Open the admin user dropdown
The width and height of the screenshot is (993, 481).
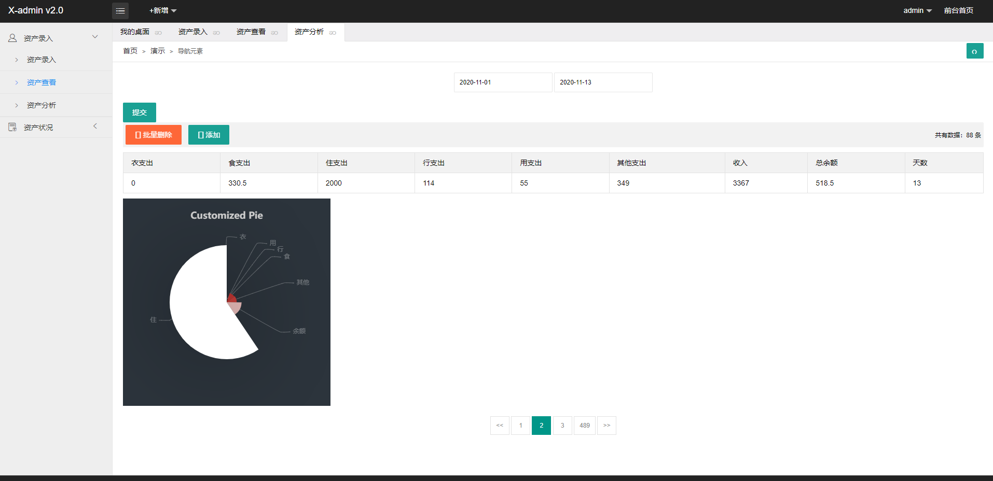pos(917,10)
